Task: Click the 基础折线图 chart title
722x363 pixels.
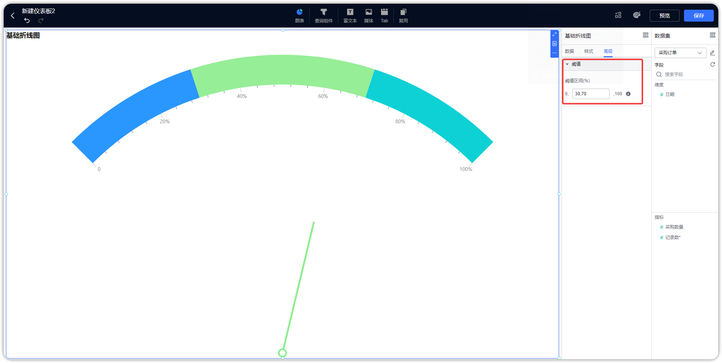Action: click(23, 36)
